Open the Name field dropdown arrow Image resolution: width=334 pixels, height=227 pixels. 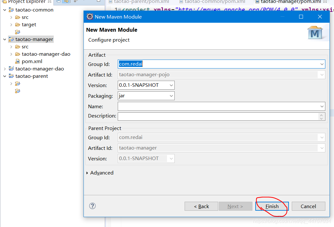322,106
